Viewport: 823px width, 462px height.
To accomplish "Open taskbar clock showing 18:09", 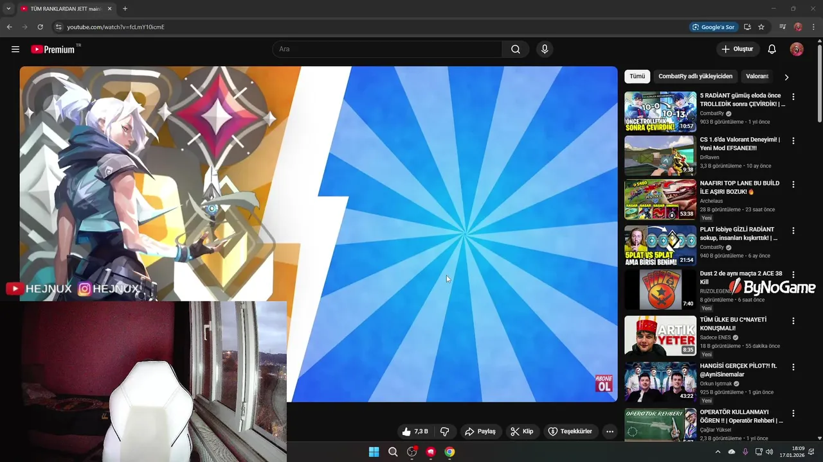I will point(792,452).
